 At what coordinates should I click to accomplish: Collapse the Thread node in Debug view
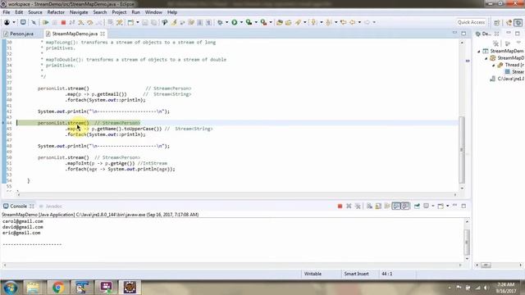click(x=494, y=66)
